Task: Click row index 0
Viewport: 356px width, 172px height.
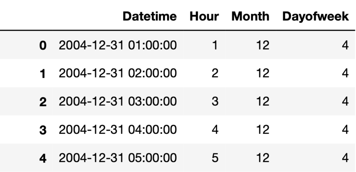Action: 43,46
